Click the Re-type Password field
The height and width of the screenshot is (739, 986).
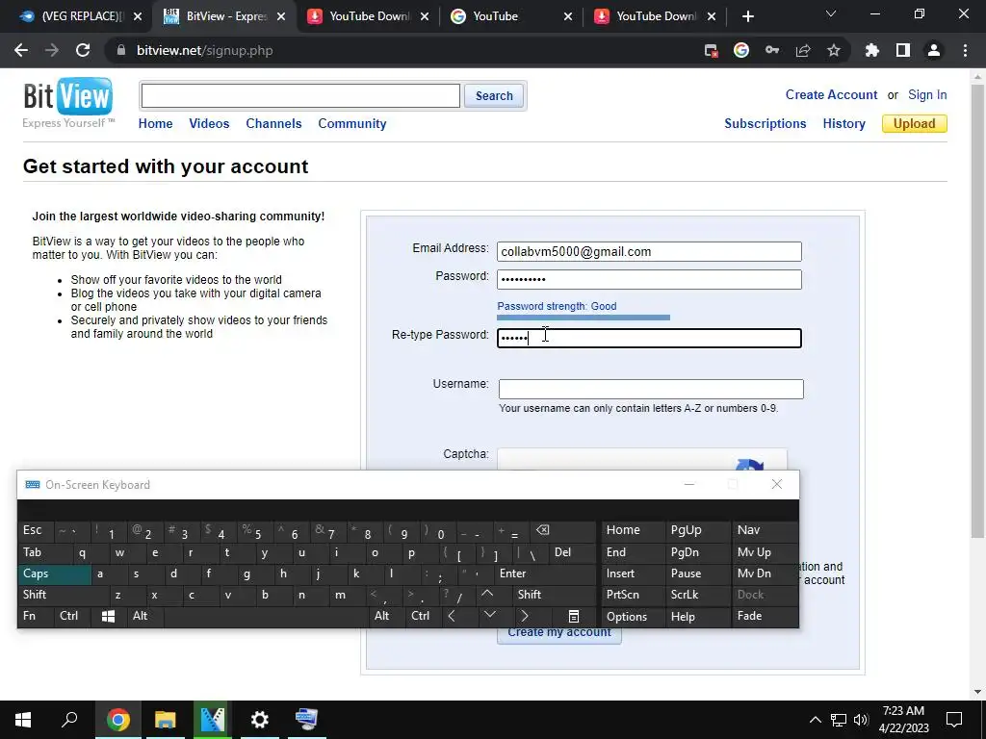coord(649,338)
